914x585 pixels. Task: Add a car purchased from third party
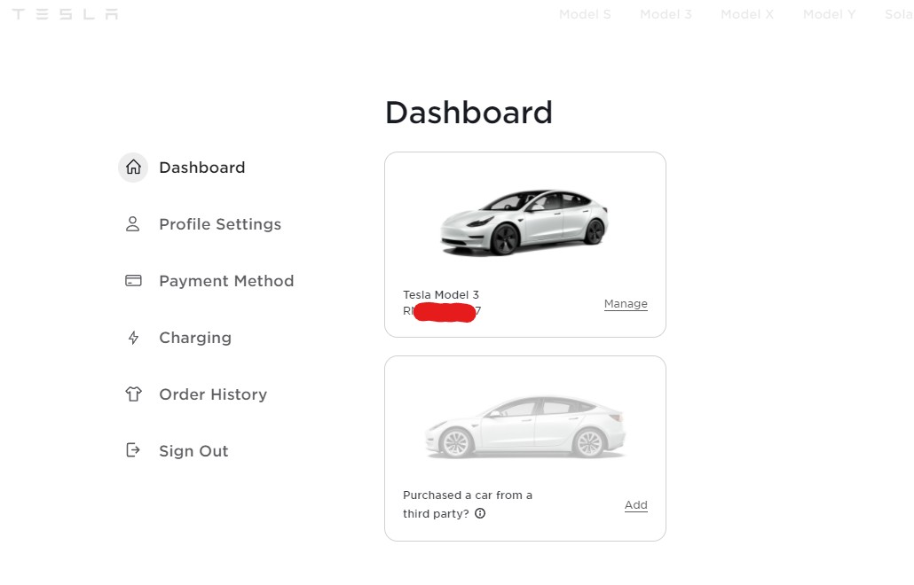pyautogui.click(x=636, y=504)
